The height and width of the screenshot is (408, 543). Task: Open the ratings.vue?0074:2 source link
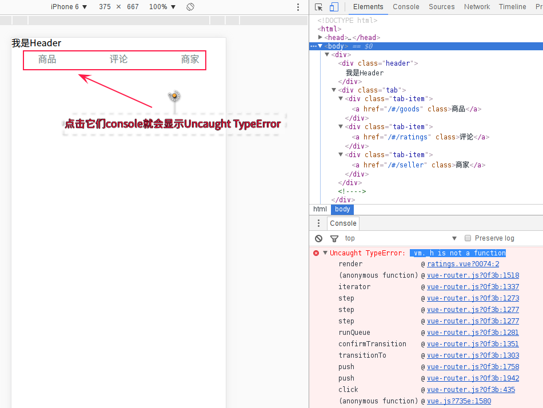pos(463,264)
